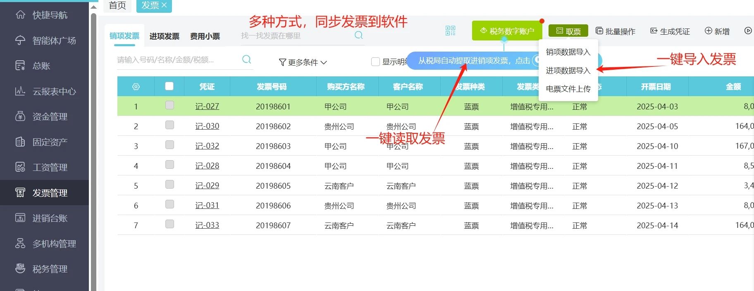Check the box for row 记-027

(169, 105)
